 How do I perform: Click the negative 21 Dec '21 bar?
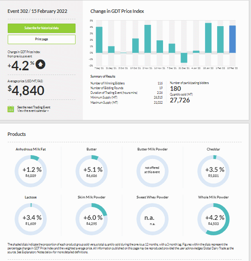(x=184, y=58)
